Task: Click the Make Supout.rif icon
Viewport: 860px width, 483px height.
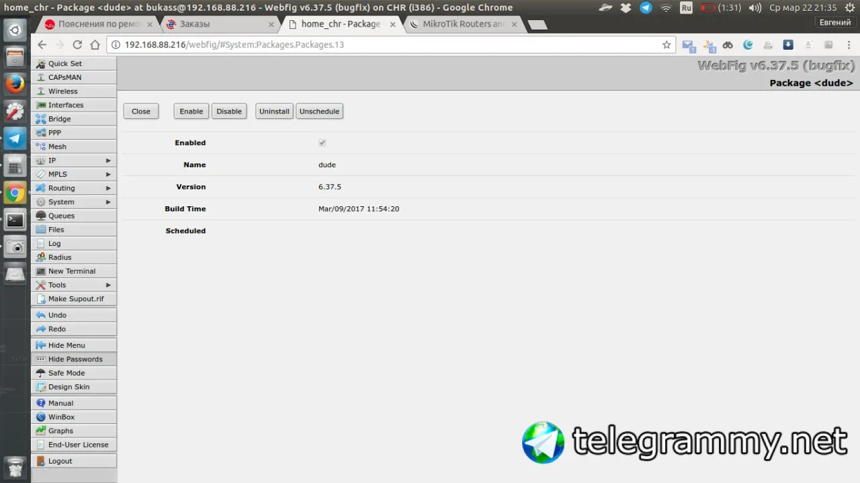Action: 41,299
